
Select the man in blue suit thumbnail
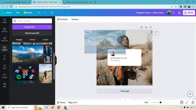(48, 54)
